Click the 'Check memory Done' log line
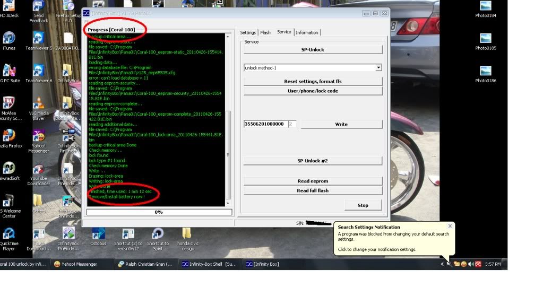The height and width of the screenshot is (305, 543). point(108,166)
